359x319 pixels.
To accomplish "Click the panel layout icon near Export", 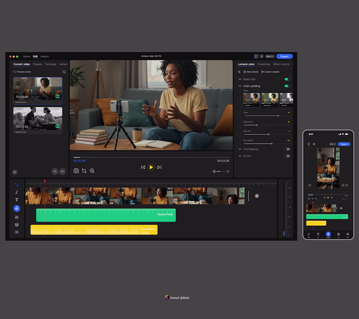I will tap(256, 56).
